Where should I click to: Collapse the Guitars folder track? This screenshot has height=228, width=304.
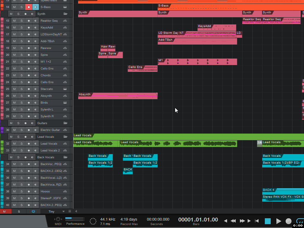pyautogui.click(x=65, y=123)
